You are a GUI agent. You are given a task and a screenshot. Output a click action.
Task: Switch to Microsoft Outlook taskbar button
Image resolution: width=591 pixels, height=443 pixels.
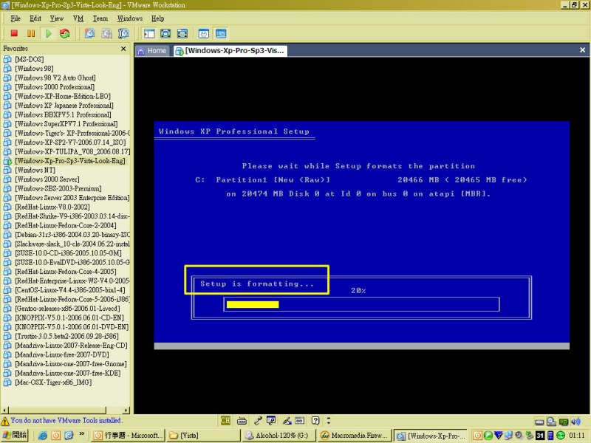coord(128,436)
